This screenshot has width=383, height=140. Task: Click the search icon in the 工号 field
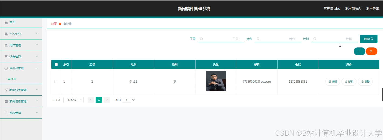201,39
